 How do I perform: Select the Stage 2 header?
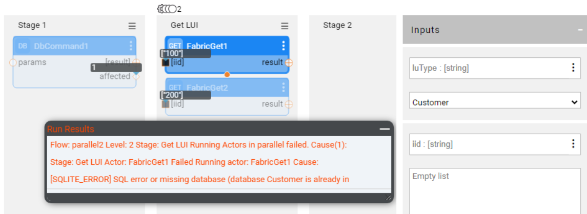(337, 25)
